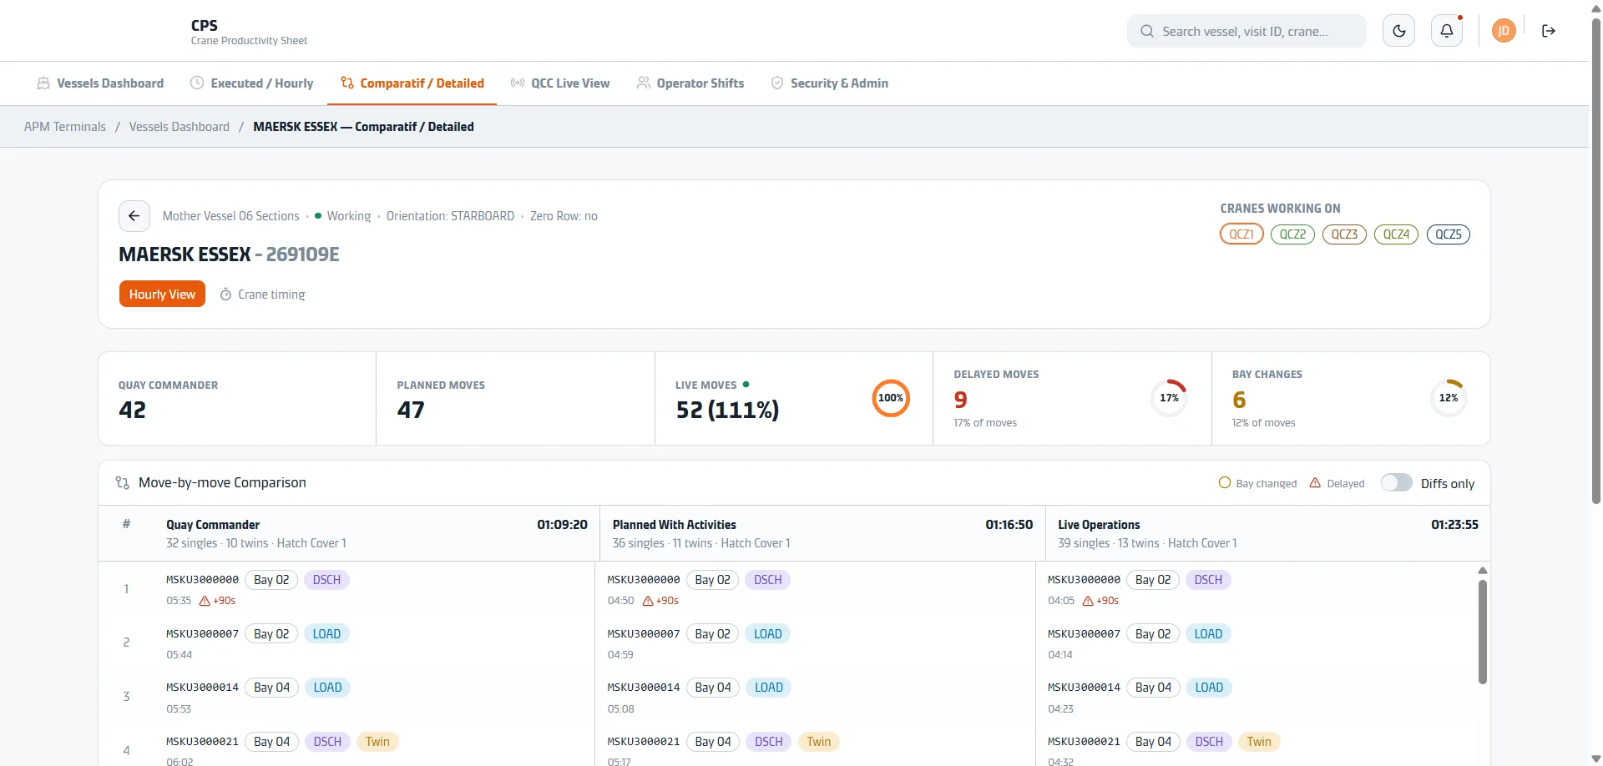The height and width of the screenshot is (766, 1603).
Task: Open Vessels Dashboard breadcrumb link
Action: tap(180, 127)
